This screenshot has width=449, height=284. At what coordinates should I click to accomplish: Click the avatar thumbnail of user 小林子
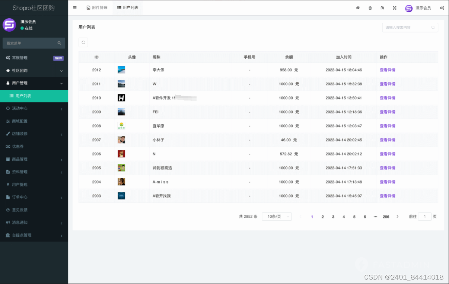(121, 140)
